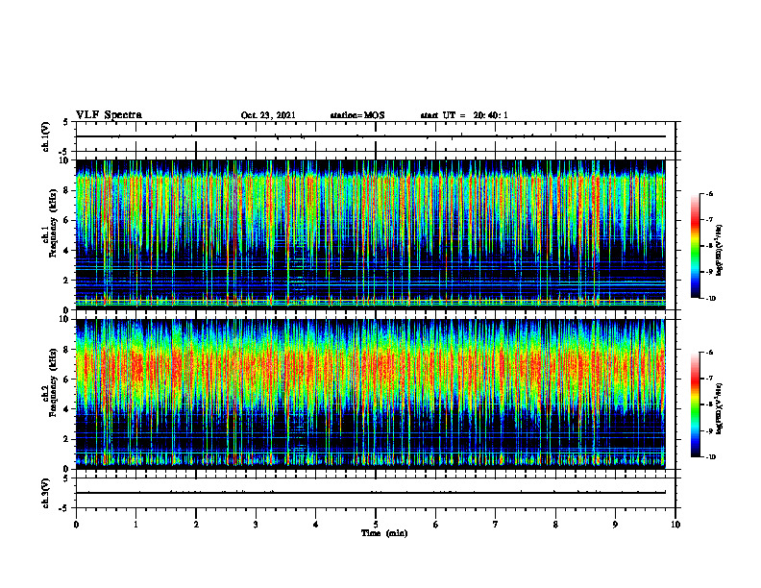Click the time axis tick label "7"
The height and width of the screenshot is (588, 761).
496,525
